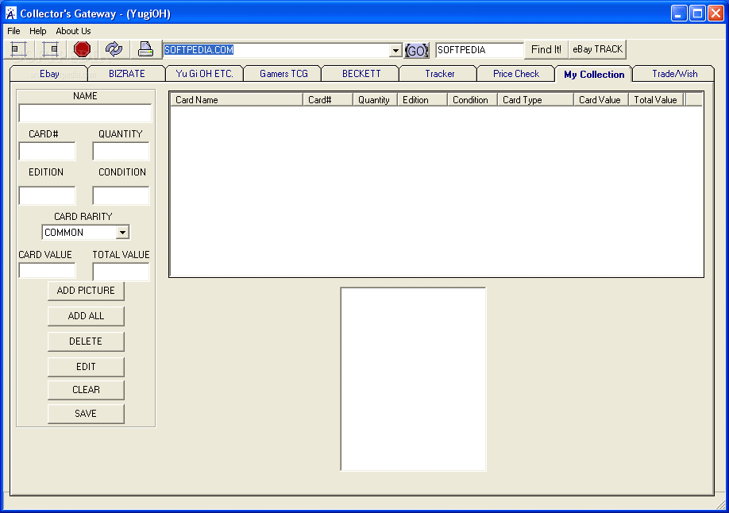Click the Card# column header
This screenshot has height=513, width=729.
pyautogui.click(x=328, y=100)
